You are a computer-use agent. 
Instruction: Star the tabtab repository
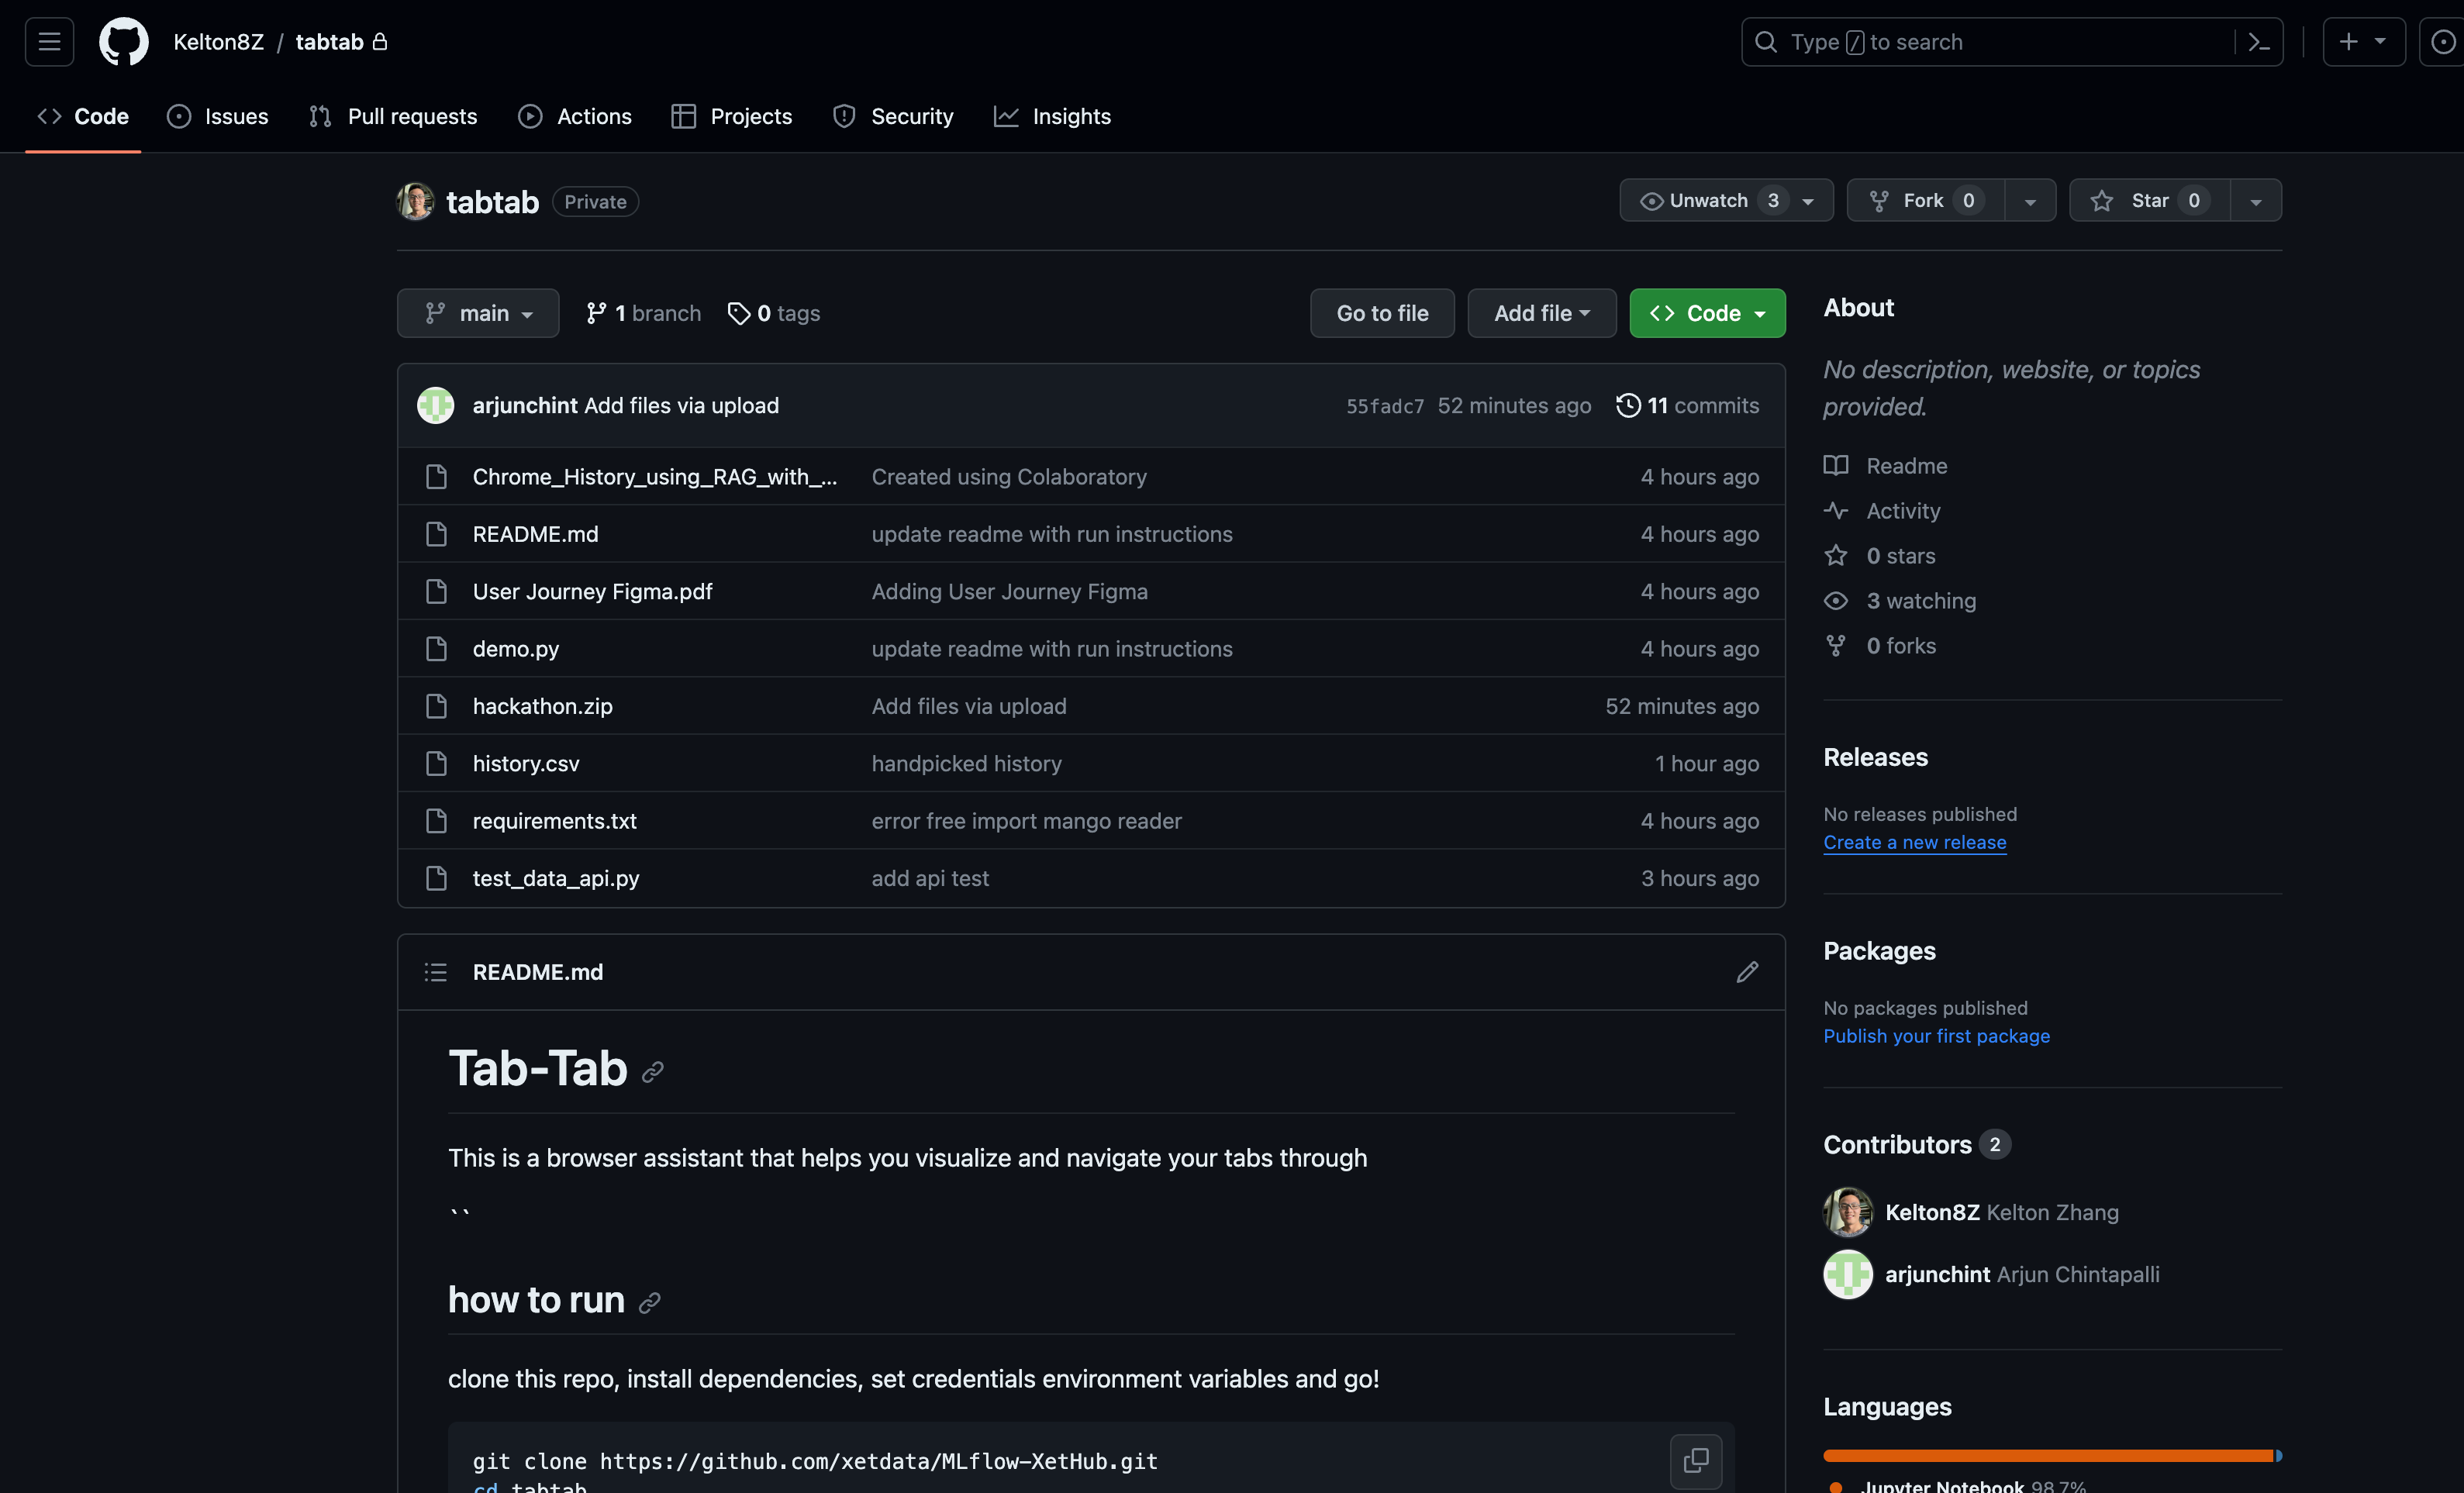(2147, 200)
